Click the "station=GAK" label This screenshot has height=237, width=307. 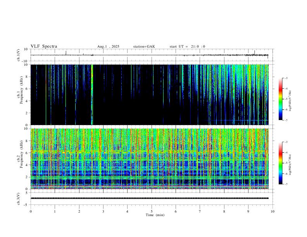pos(144,46)
